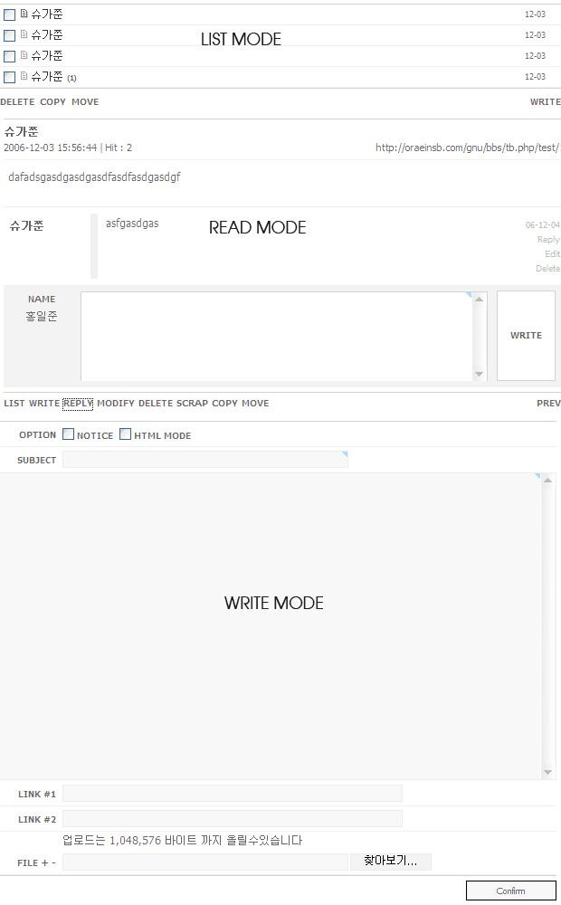Click DELETE in the read-mode menu
This screenshot has height=905, width=561.
tap(156, 404)
